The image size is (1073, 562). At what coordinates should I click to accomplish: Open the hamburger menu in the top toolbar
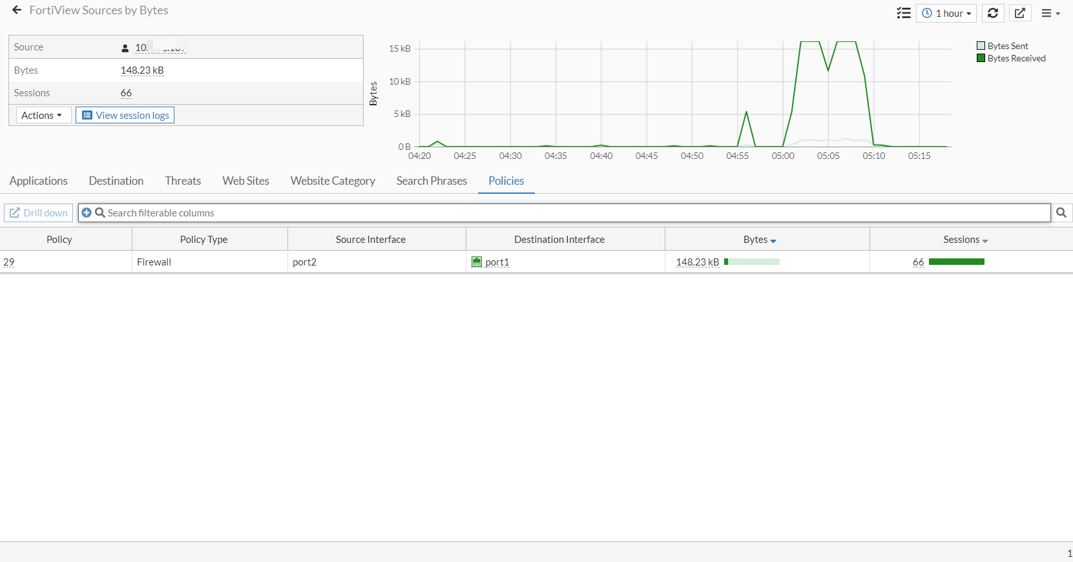(1050, 13)
